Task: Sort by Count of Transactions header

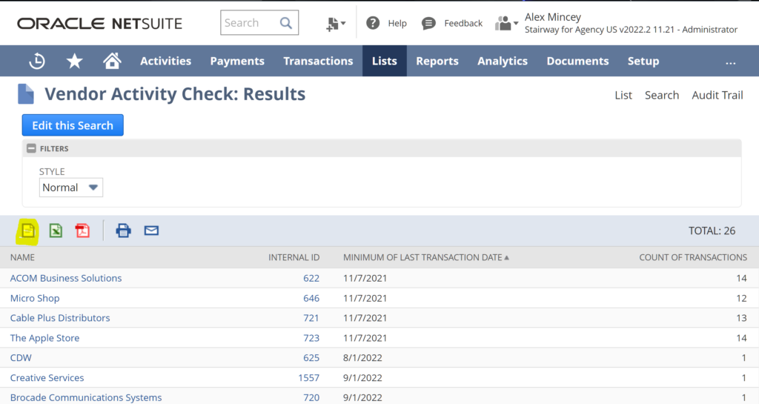Action: 693,257
